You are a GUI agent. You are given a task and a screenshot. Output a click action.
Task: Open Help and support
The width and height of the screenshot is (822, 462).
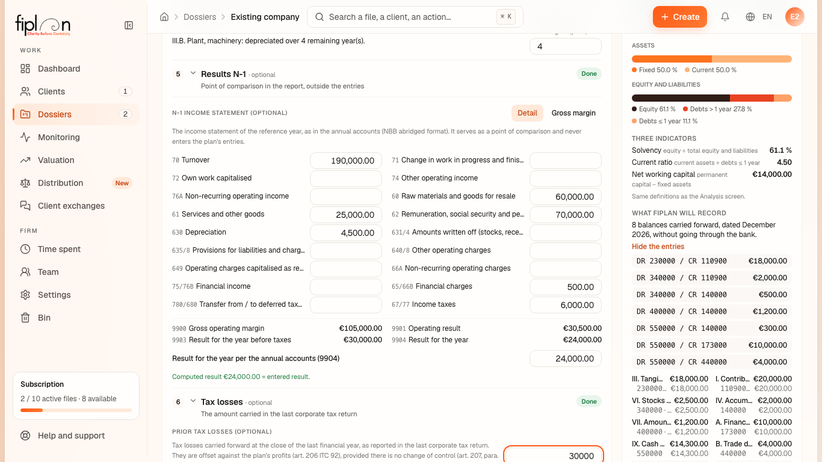point(76,436)
